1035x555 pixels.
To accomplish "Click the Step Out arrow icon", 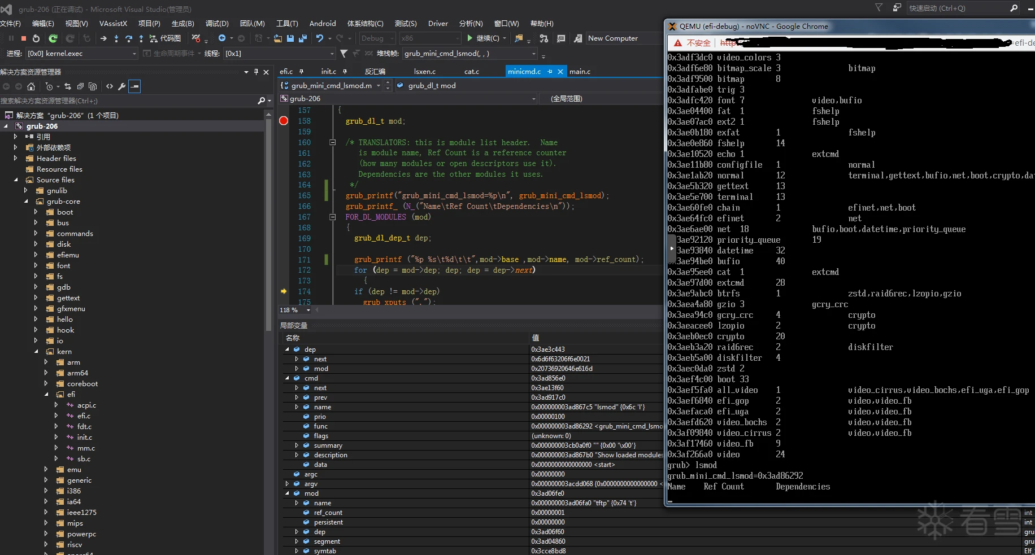I will point(141,38).
